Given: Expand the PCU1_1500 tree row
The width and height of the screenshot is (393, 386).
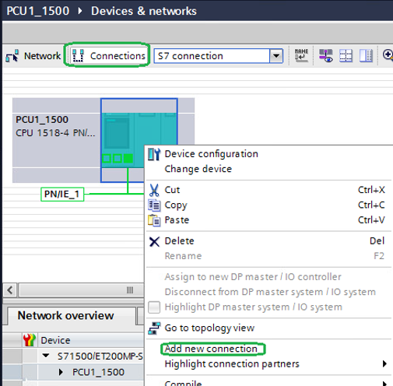Looking at the screenshot, I should click(61, 372).
